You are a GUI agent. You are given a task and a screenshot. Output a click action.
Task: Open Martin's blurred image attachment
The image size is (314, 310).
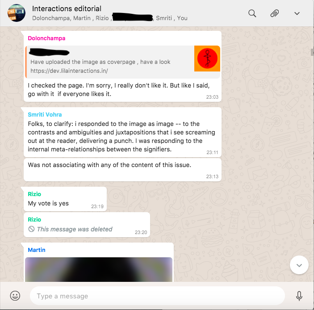pos(99,269)
